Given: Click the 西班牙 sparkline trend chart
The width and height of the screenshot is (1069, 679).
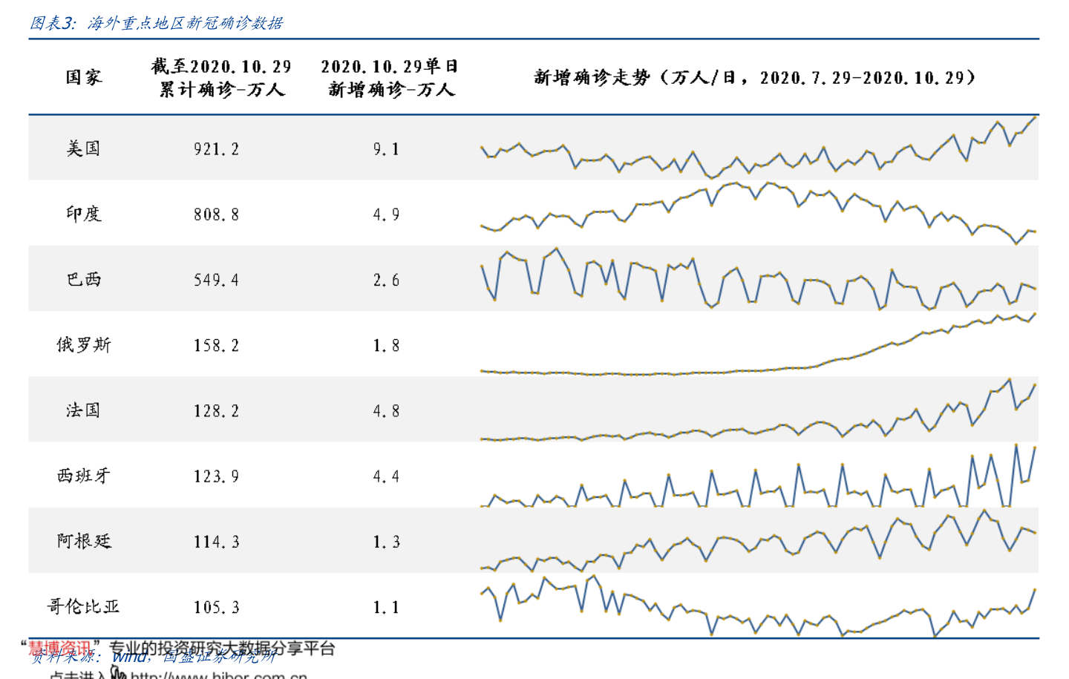Looking at the screenshot, I should tap(758, 475).
